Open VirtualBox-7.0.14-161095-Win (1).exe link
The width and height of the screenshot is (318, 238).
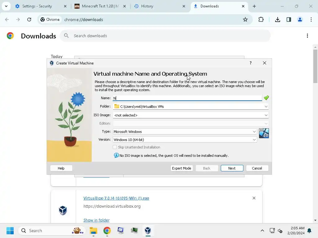116,198
